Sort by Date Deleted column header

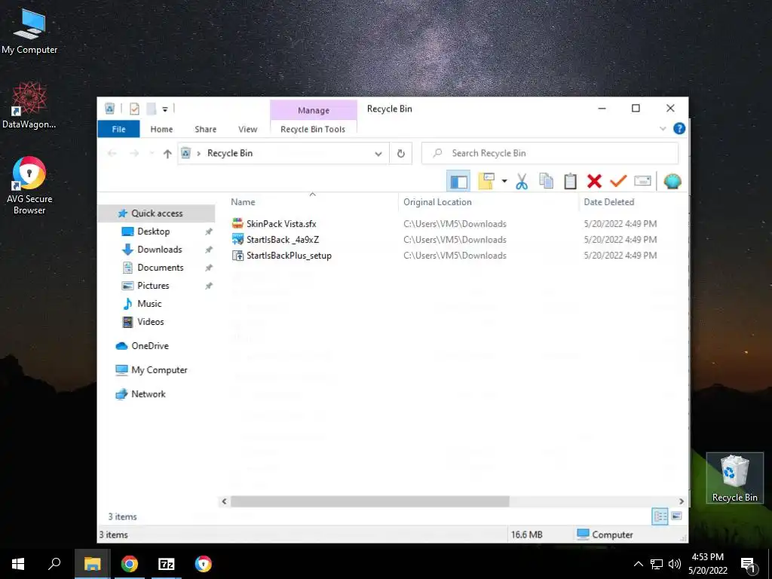click(x=608, y=202)
